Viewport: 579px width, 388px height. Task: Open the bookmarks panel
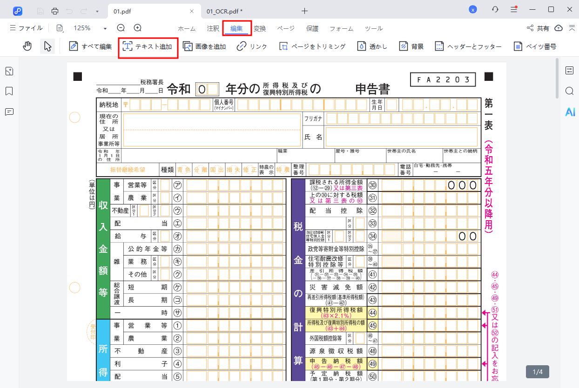(9, 91)
